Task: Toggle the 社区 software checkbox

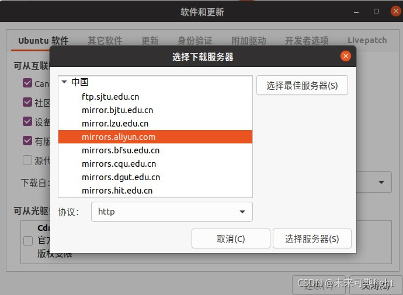Action: pyautogui.click(x=27, y=102)
